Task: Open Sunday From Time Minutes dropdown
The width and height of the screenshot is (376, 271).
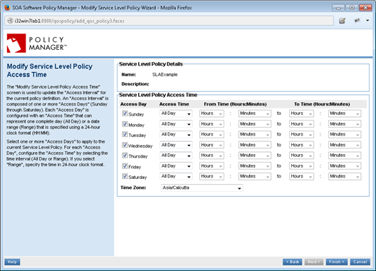Action: [x=255, y=113]
